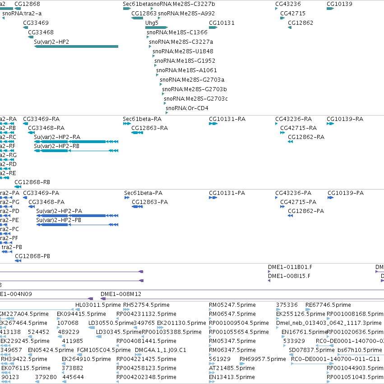Click the EK094415.5prime EST label
The height and width of the screenshot is (384, 384).
coord(82,314)
